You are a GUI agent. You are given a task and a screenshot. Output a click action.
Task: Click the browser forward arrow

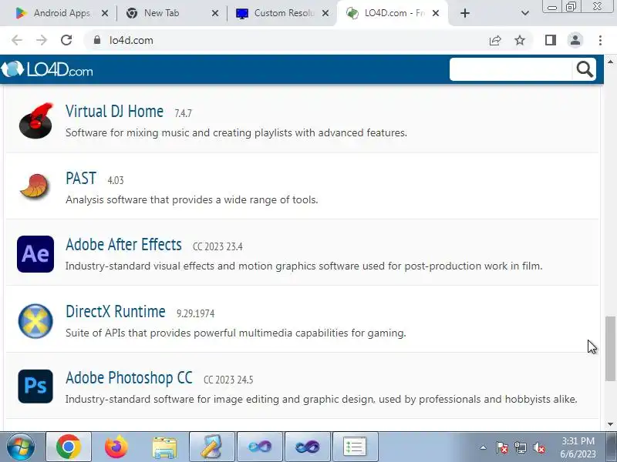(x=42, y=40)
